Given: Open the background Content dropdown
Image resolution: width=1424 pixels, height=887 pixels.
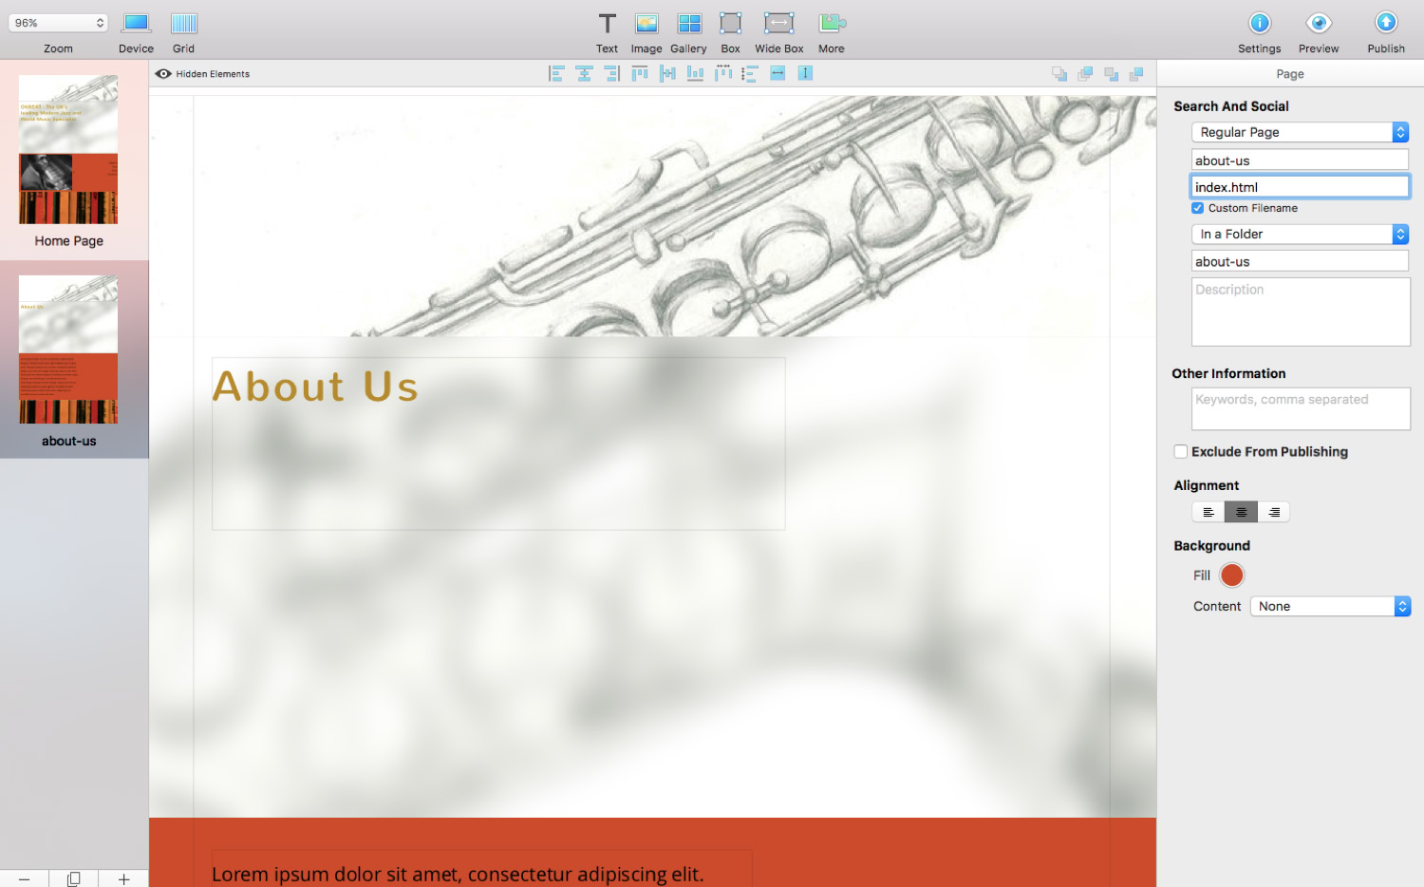Looking at the screenshot, I should coord(1330,606).
